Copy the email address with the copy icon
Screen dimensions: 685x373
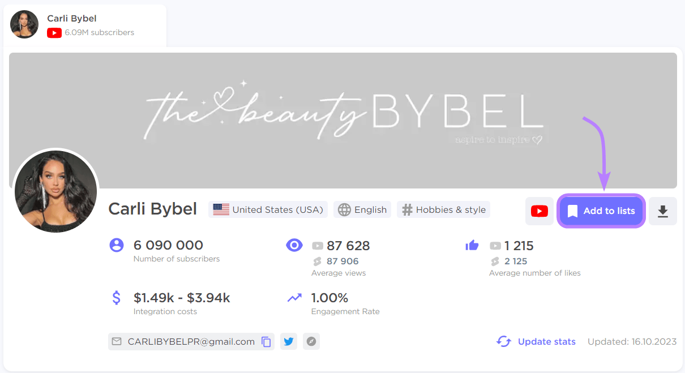(x=266, y=341)
